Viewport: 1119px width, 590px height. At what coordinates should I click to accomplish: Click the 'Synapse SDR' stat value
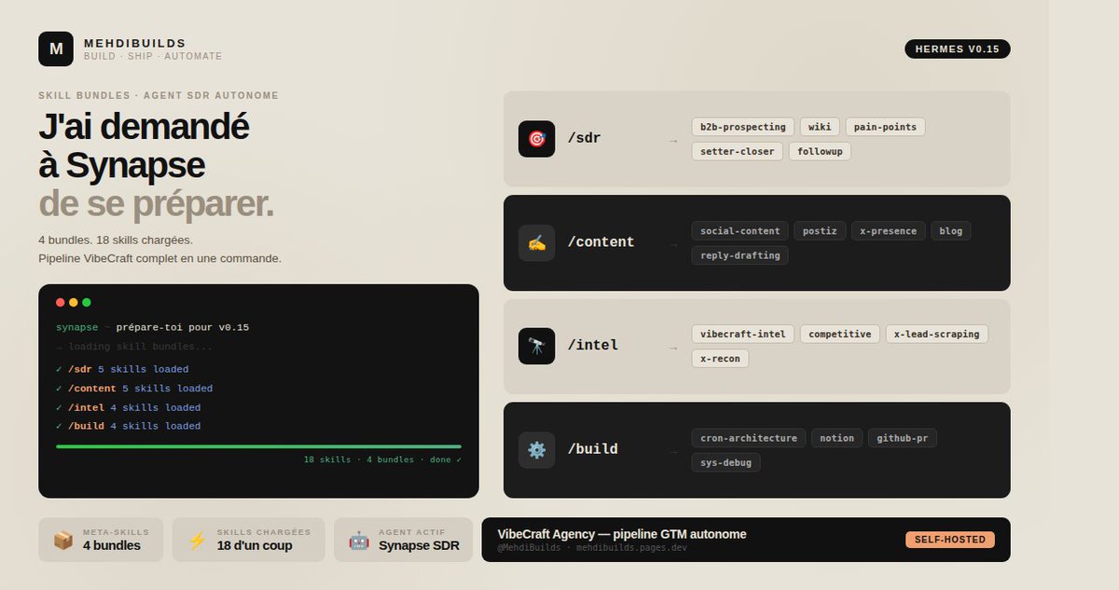[419, 546]
